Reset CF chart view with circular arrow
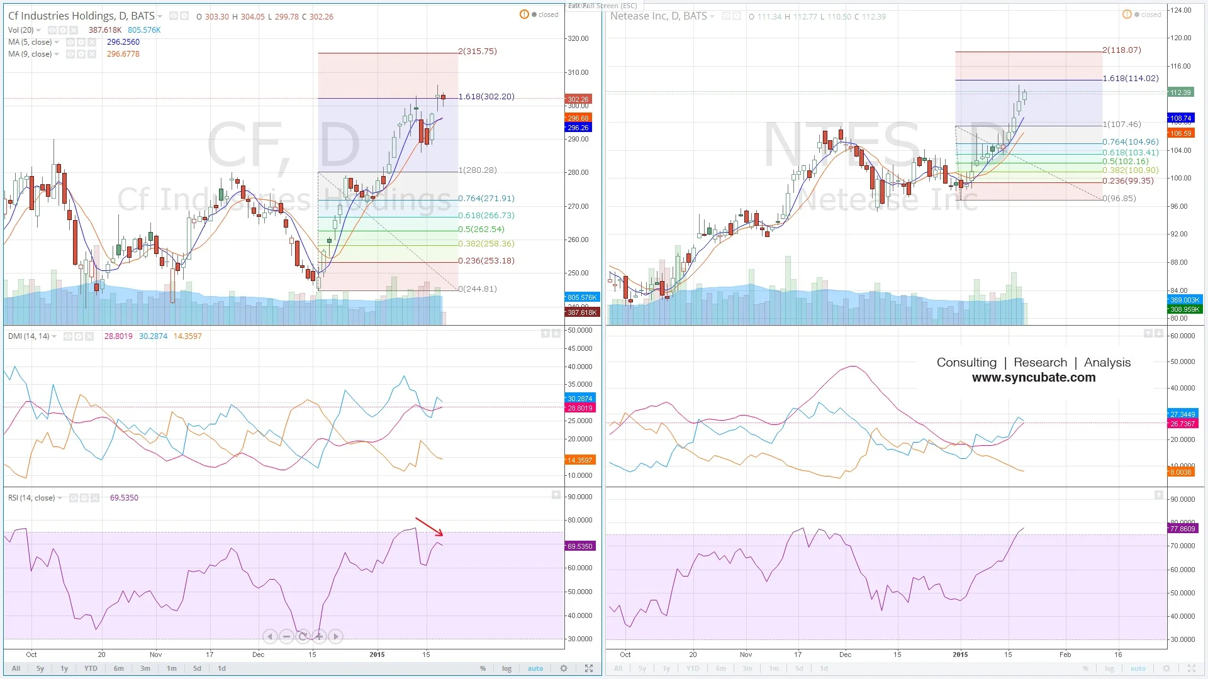The width and height of the screenshot is (1208, 679). point(303,636)
